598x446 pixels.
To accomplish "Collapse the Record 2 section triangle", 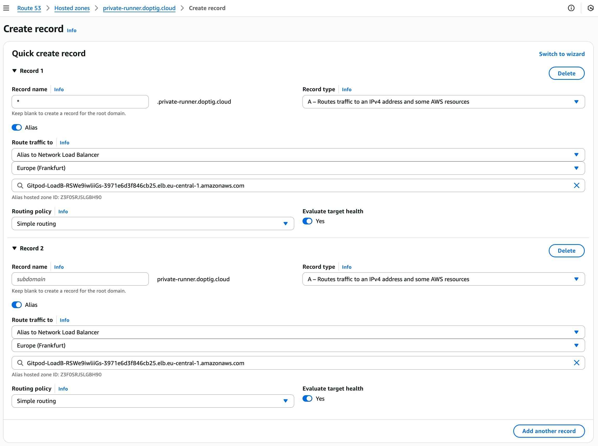I will [15, 248].
